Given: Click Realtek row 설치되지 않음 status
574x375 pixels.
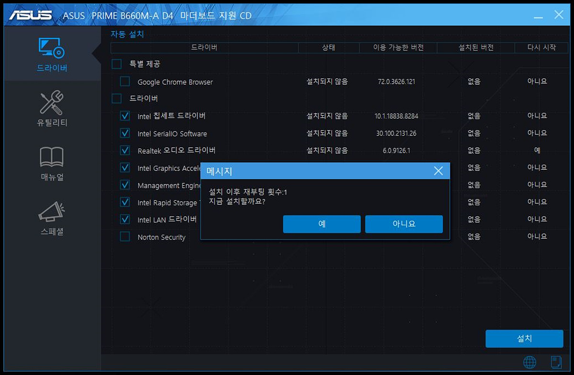Looking at the screenshot, I should [327, 150].
